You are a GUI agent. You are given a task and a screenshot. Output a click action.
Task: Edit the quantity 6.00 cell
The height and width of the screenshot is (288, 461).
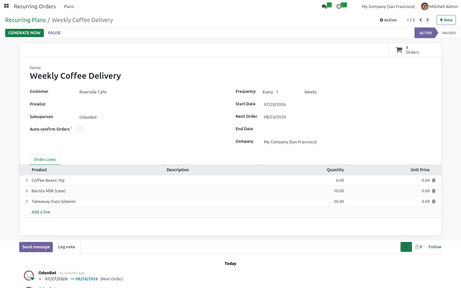coord(302,180)
